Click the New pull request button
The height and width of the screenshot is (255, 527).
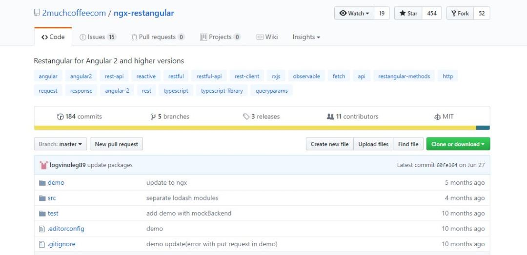coord(116,144)
